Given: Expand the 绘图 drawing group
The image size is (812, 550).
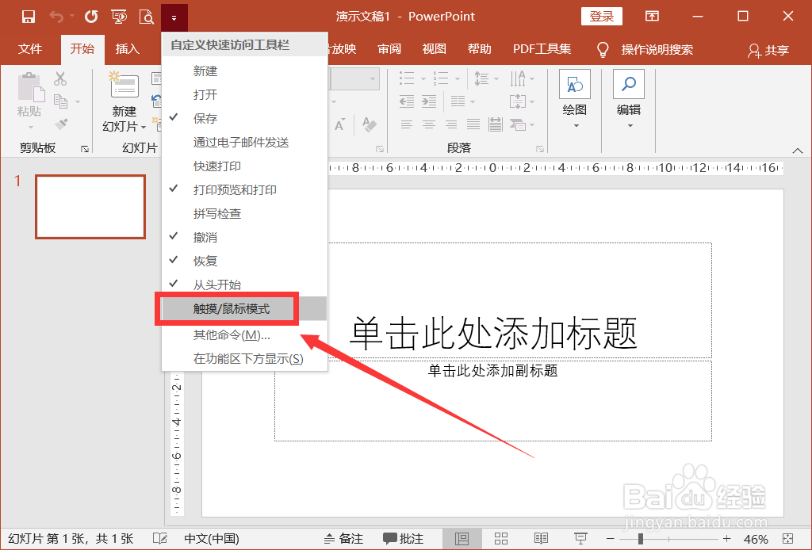Looking at the screenshot, I should point(576,101).
